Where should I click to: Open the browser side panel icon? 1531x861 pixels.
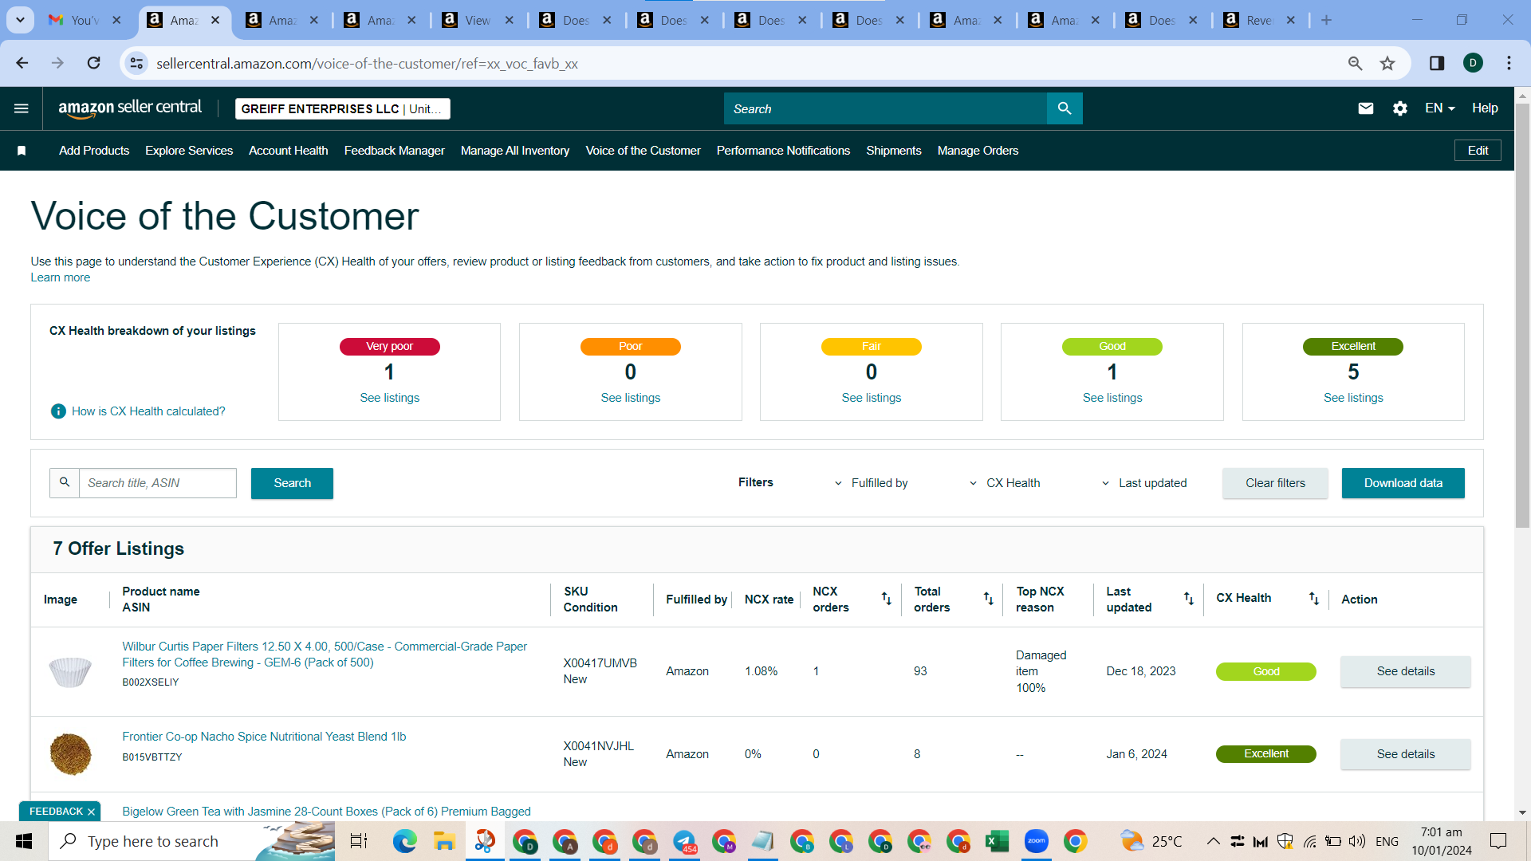(x=1437, y=63)
